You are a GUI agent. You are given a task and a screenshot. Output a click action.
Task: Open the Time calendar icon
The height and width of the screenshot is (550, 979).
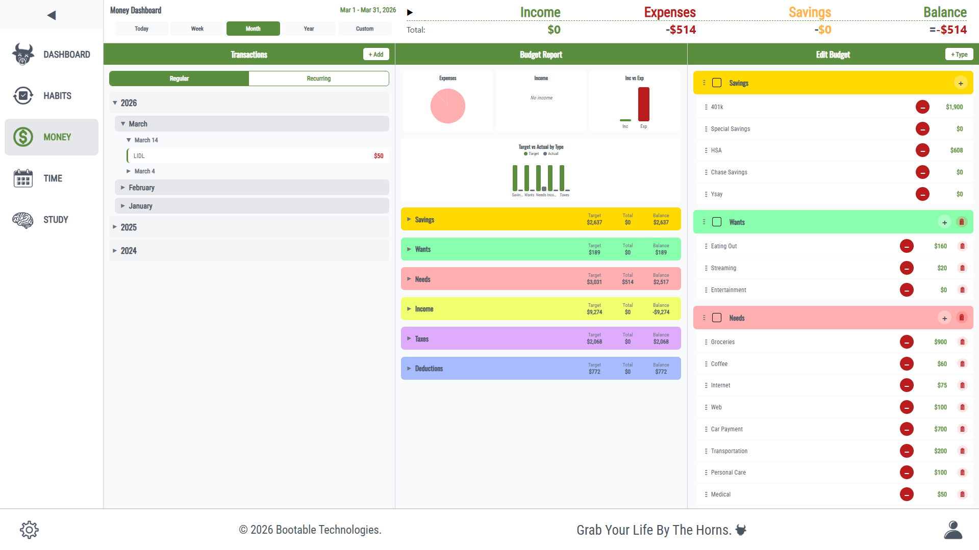(x=23, y=178)
